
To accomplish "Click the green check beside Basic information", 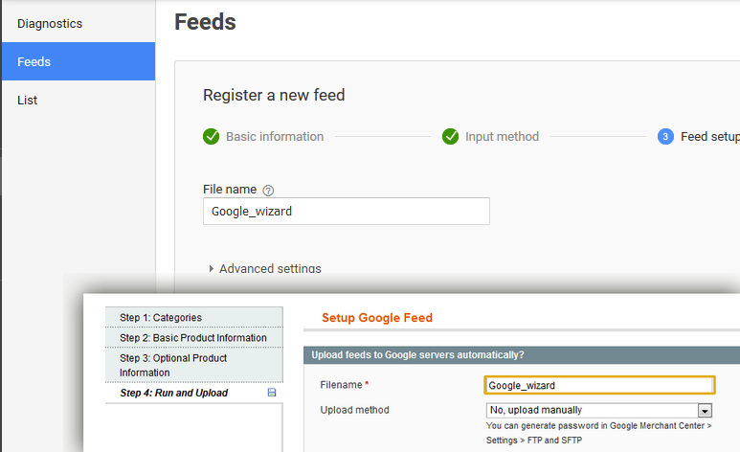I will (212, 136).
